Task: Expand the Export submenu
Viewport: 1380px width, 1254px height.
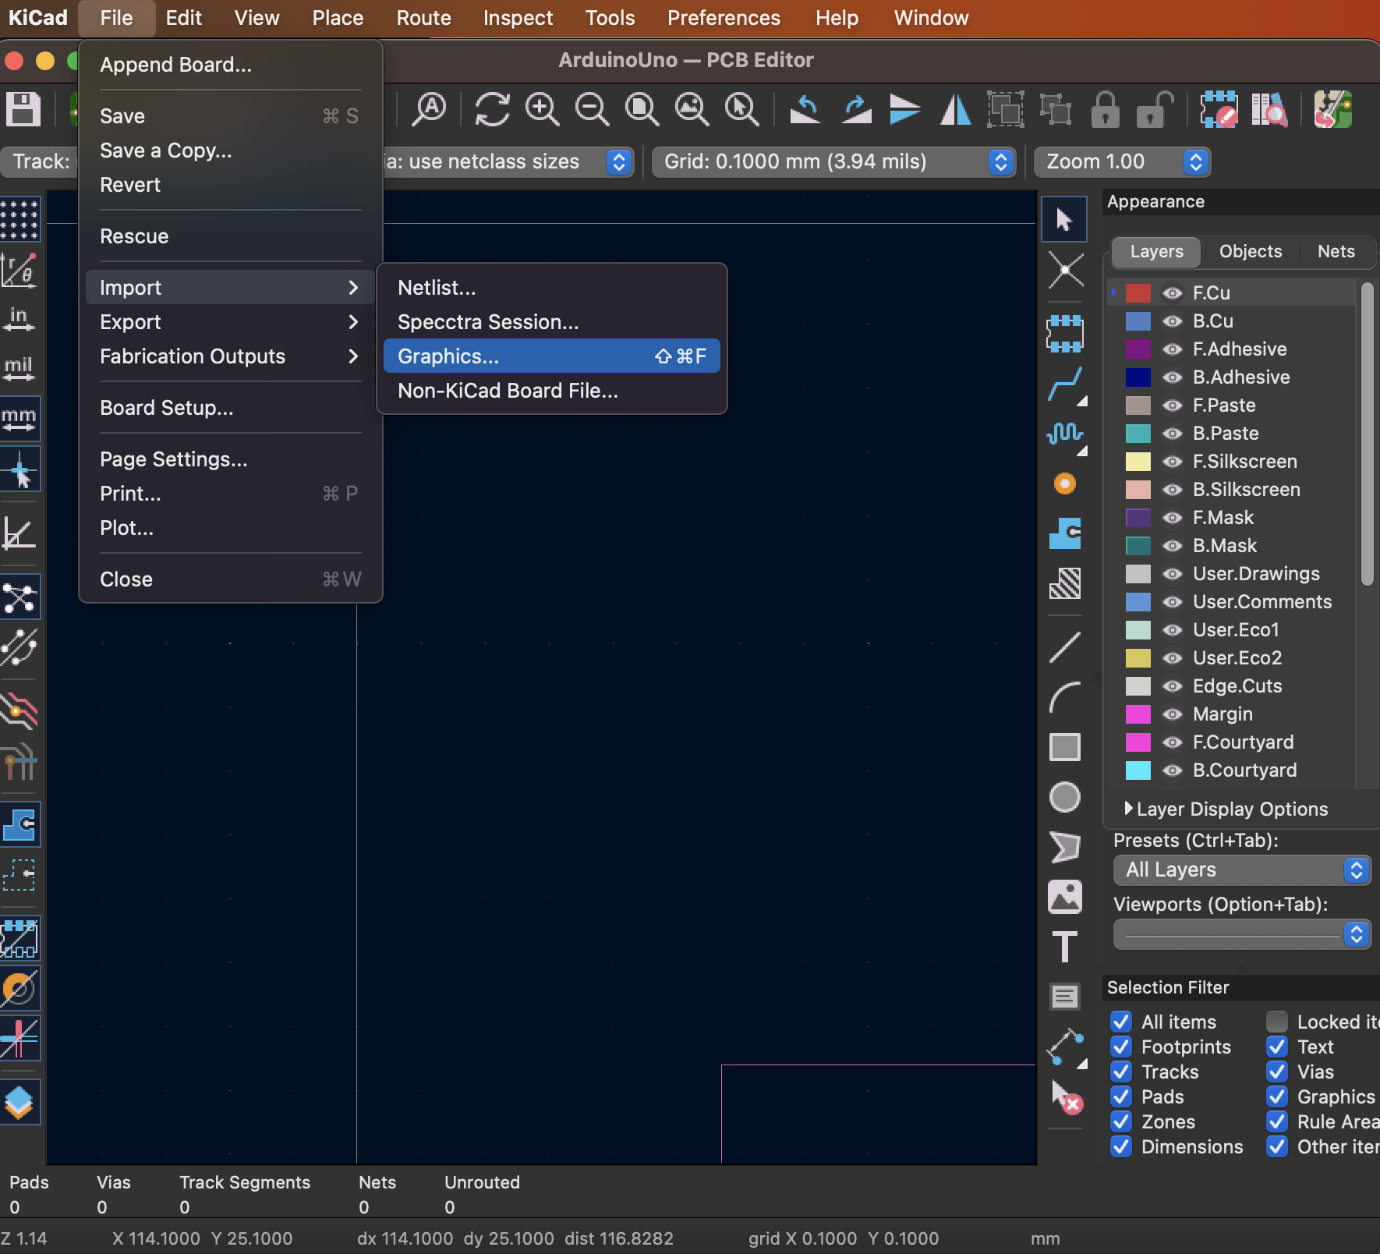Action: tap(229, 322)
